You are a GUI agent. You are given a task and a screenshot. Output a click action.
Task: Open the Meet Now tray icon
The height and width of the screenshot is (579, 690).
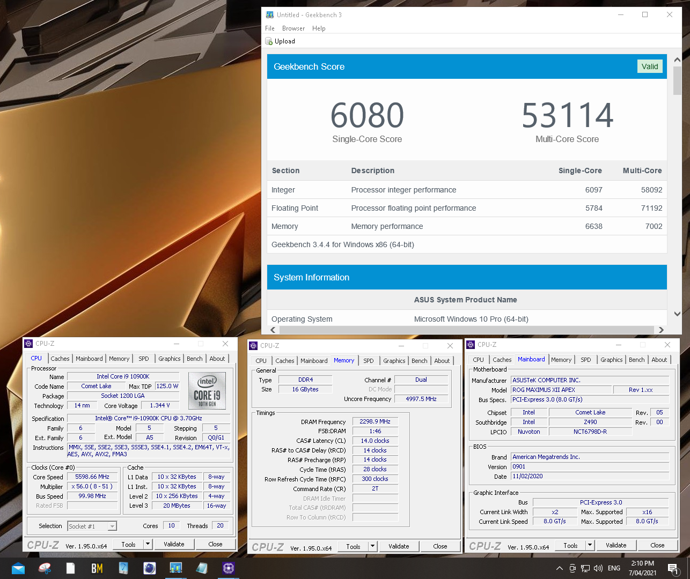click(572, 568)
